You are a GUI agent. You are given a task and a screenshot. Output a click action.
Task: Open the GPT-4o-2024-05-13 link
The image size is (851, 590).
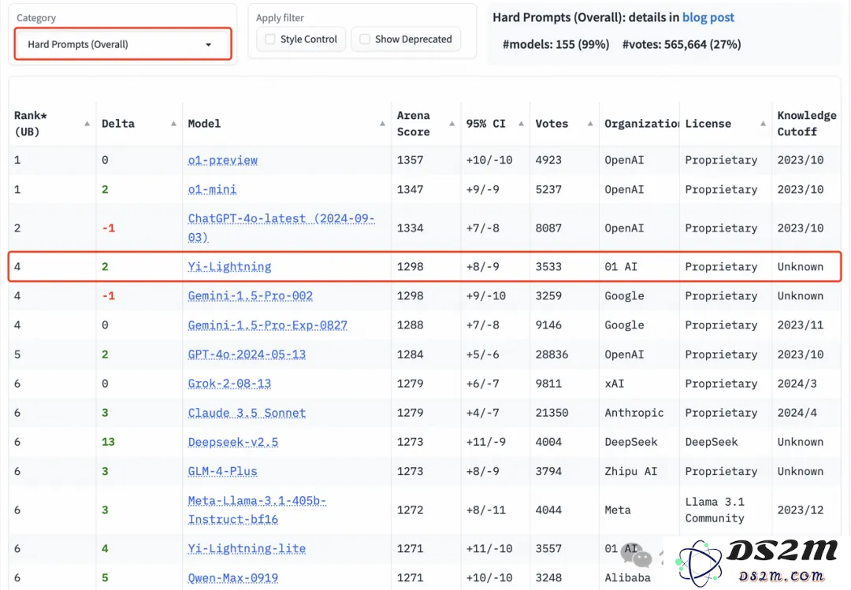[x=247, y=354]
